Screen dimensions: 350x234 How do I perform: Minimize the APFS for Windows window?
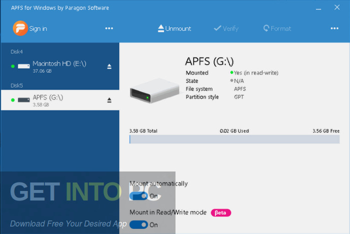[x=318, y=9]
